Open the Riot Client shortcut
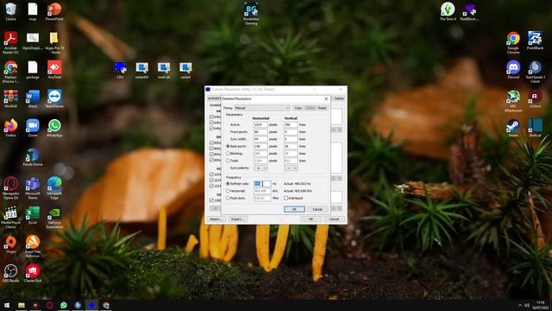The width and height of the screenshot is (552, 311). coord(33,273)
